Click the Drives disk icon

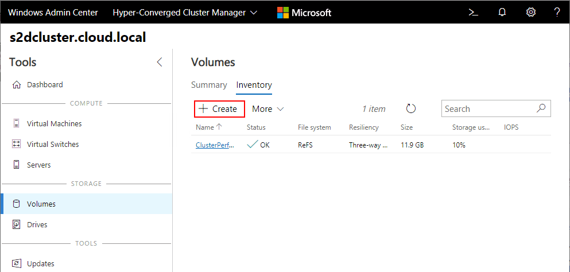16,224
